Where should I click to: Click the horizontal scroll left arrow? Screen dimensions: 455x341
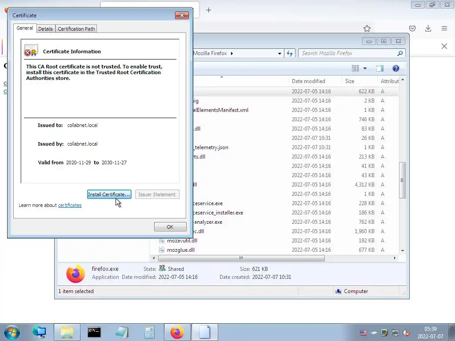pos(153,258)
